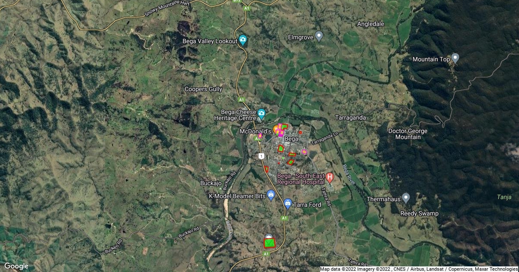Click the Tarraganda locality label
The height and width of the screenshot is (272, 519).
351,117
